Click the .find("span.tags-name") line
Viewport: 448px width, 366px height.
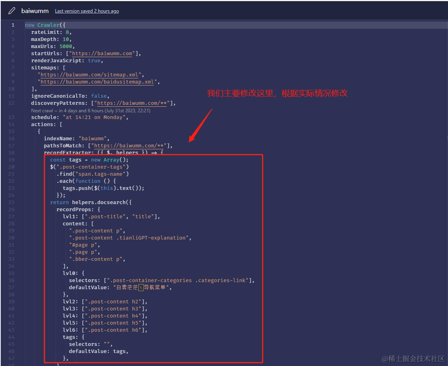93,174
